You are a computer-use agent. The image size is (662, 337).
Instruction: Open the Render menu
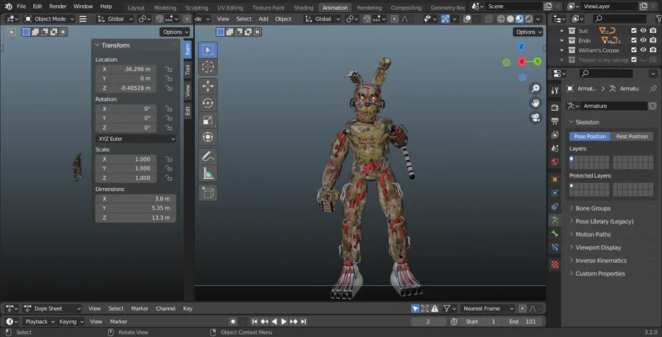pyautogui.click(x=58, y=7)
